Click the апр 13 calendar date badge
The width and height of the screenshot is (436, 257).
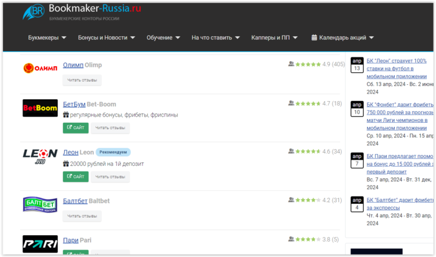click(357, 65)
